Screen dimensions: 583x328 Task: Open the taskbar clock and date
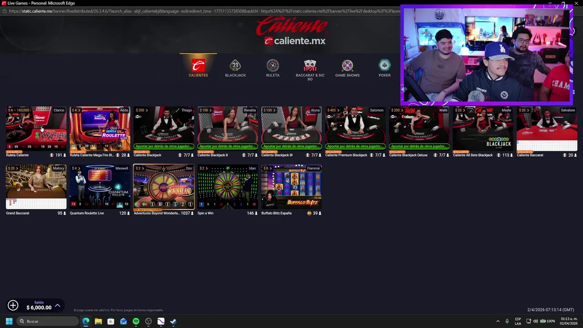(x=569, y=321)
